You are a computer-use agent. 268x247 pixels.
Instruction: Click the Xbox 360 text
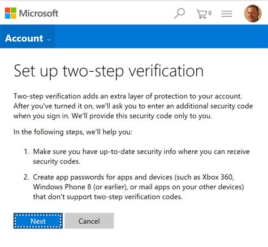pyautogui.click(x=218, y=177)
